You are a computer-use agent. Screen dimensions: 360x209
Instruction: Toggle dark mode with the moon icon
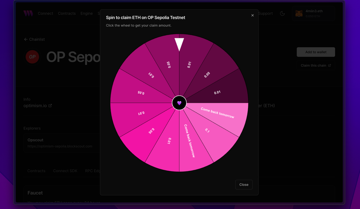pos(282,13)
